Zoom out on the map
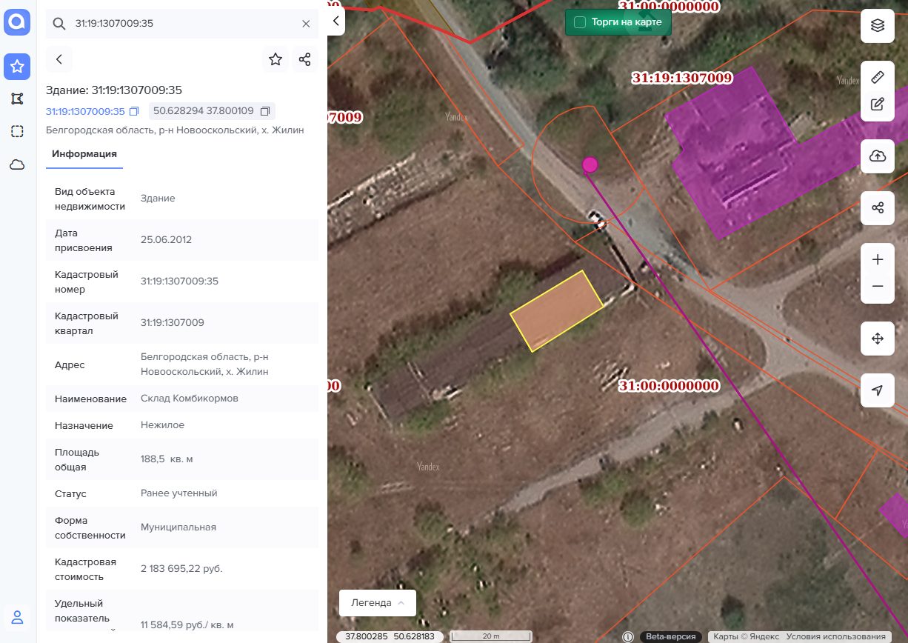The image size is (908, 643). [878, 287]
